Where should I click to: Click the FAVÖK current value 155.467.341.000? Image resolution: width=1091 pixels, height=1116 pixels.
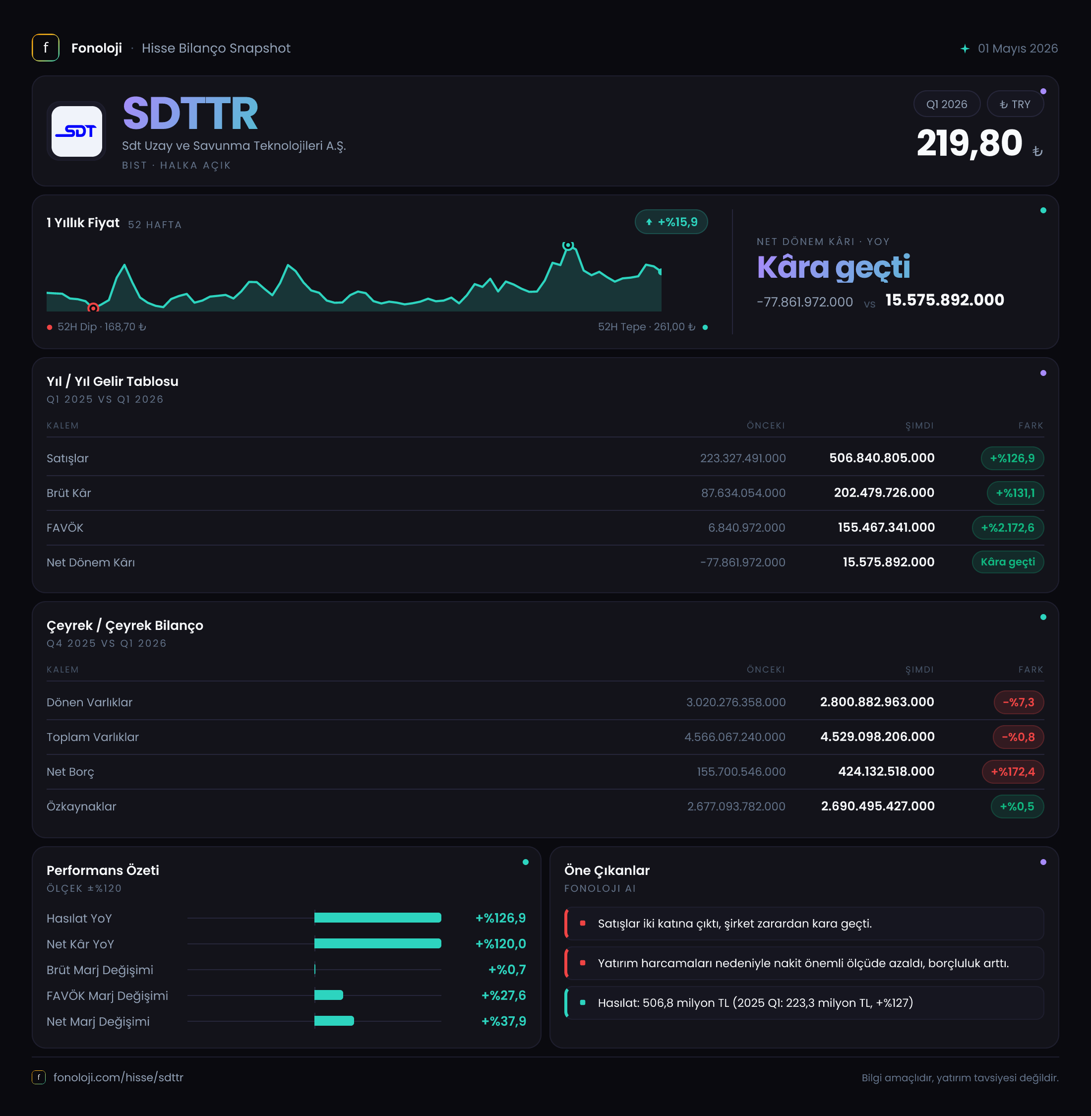pyautogui.click(x=886, y=527)
